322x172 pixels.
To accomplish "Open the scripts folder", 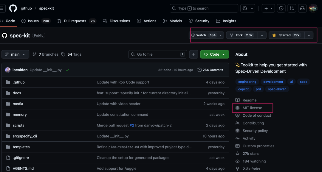I will pos(18,126).
